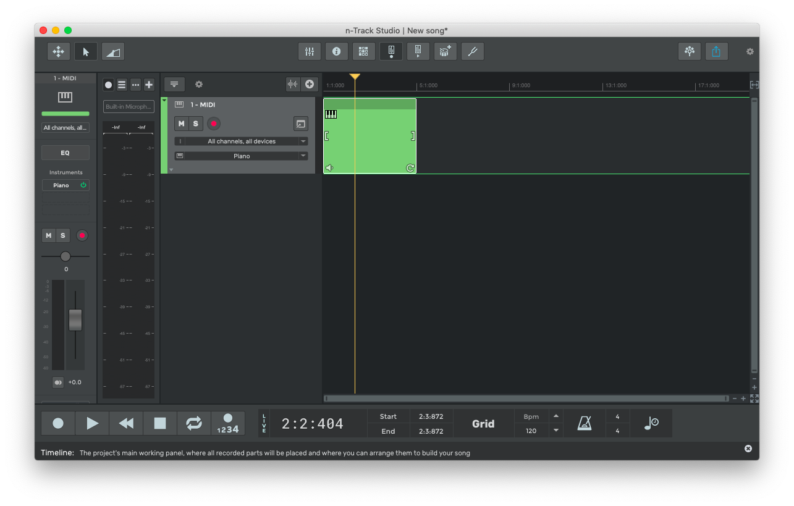Open the Piano instrument dropdown in track
Viewport: 794px width, 506px height.
click(x=241, y=156)
